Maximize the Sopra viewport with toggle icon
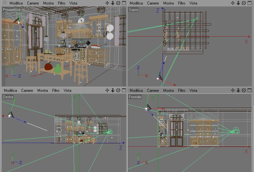Image resolution: width=254 pixels, height=172 pixels. pos(249,3)
